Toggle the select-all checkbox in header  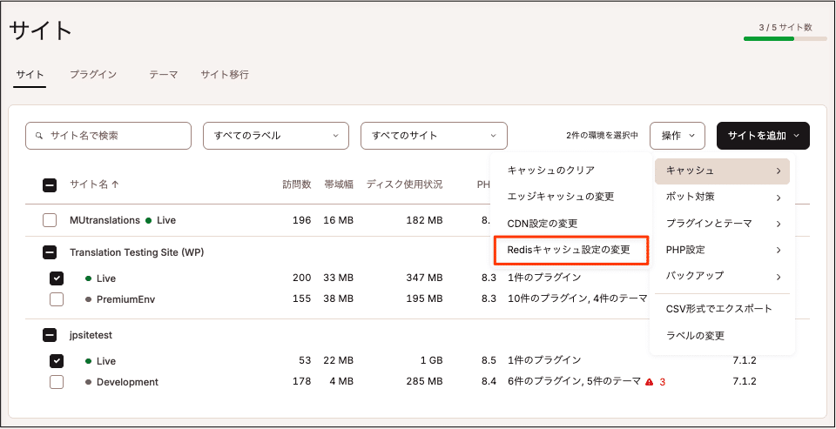(x=50, y=185)
